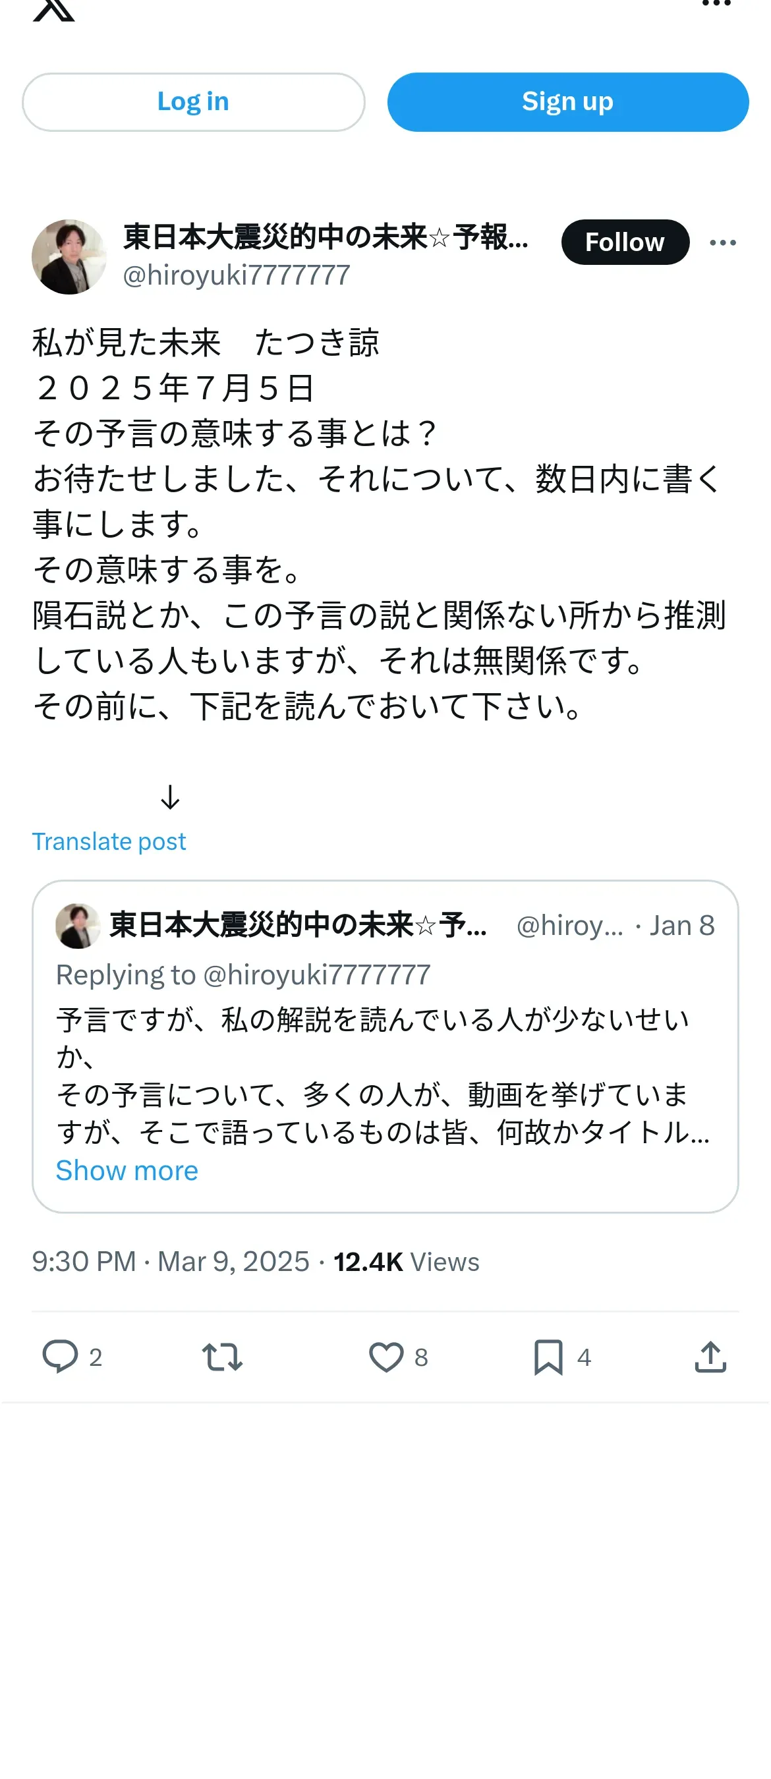771x1779 pixels.
Task: Click the author display name text
Action: coord(325,237)
